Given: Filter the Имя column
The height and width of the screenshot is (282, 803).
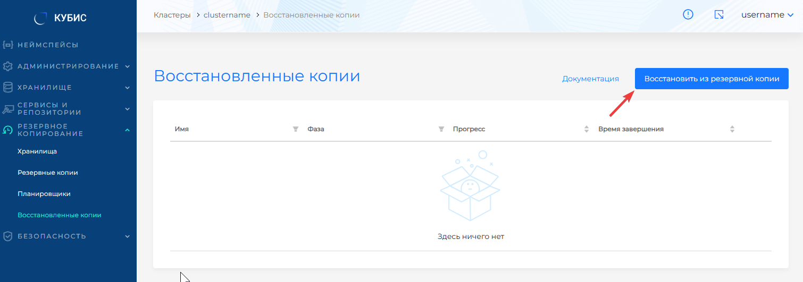Looking at the screenshot, I should 296,129.
